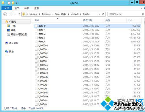The image size is (145, 112).
Task: Sort files by the Size column
Action: click(x=130, y=20)
